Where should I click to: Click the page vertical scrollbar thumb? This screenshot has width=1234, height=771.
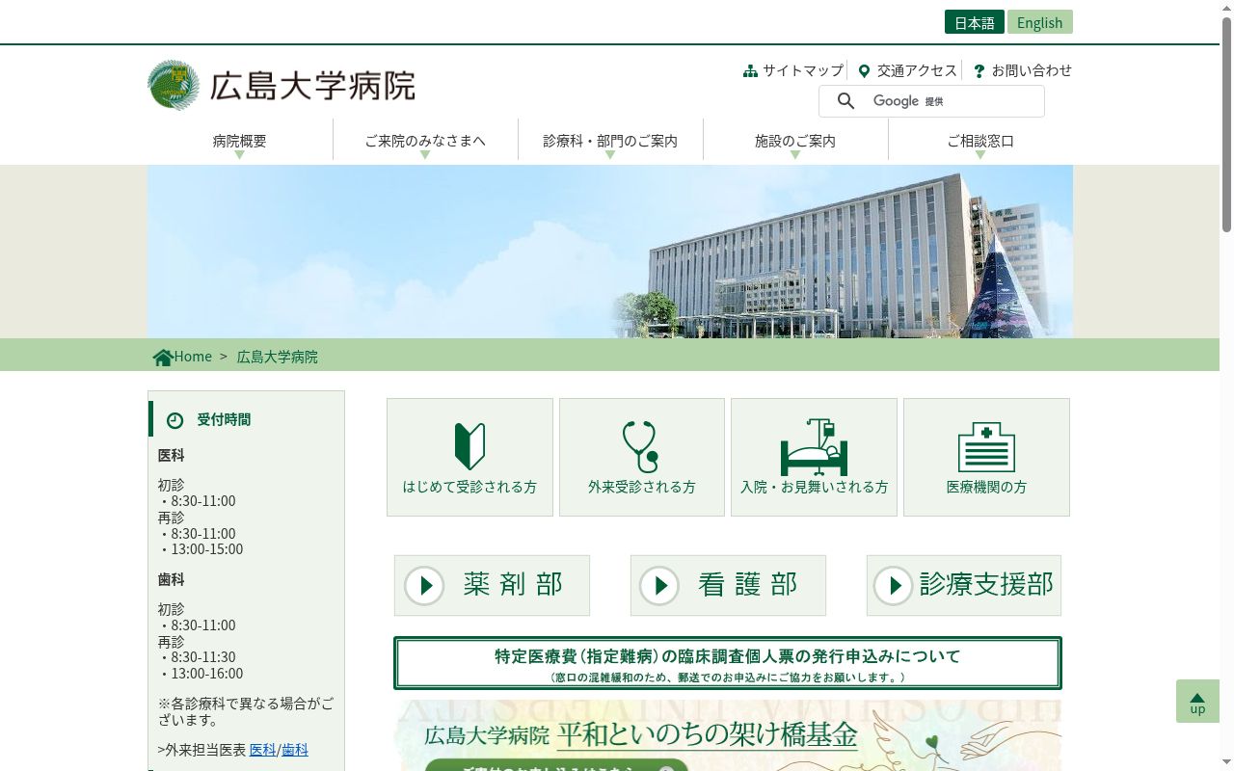click(1226, 123)
